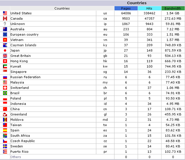Screen dimensions: 185x160
Task: Click the Canada flag icon
Action: (5, 19)
